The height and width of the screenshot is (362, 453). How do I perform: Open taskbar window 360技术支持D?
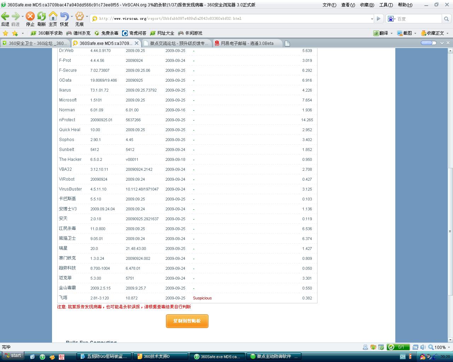pyautogui.click(x=160, y=356)
